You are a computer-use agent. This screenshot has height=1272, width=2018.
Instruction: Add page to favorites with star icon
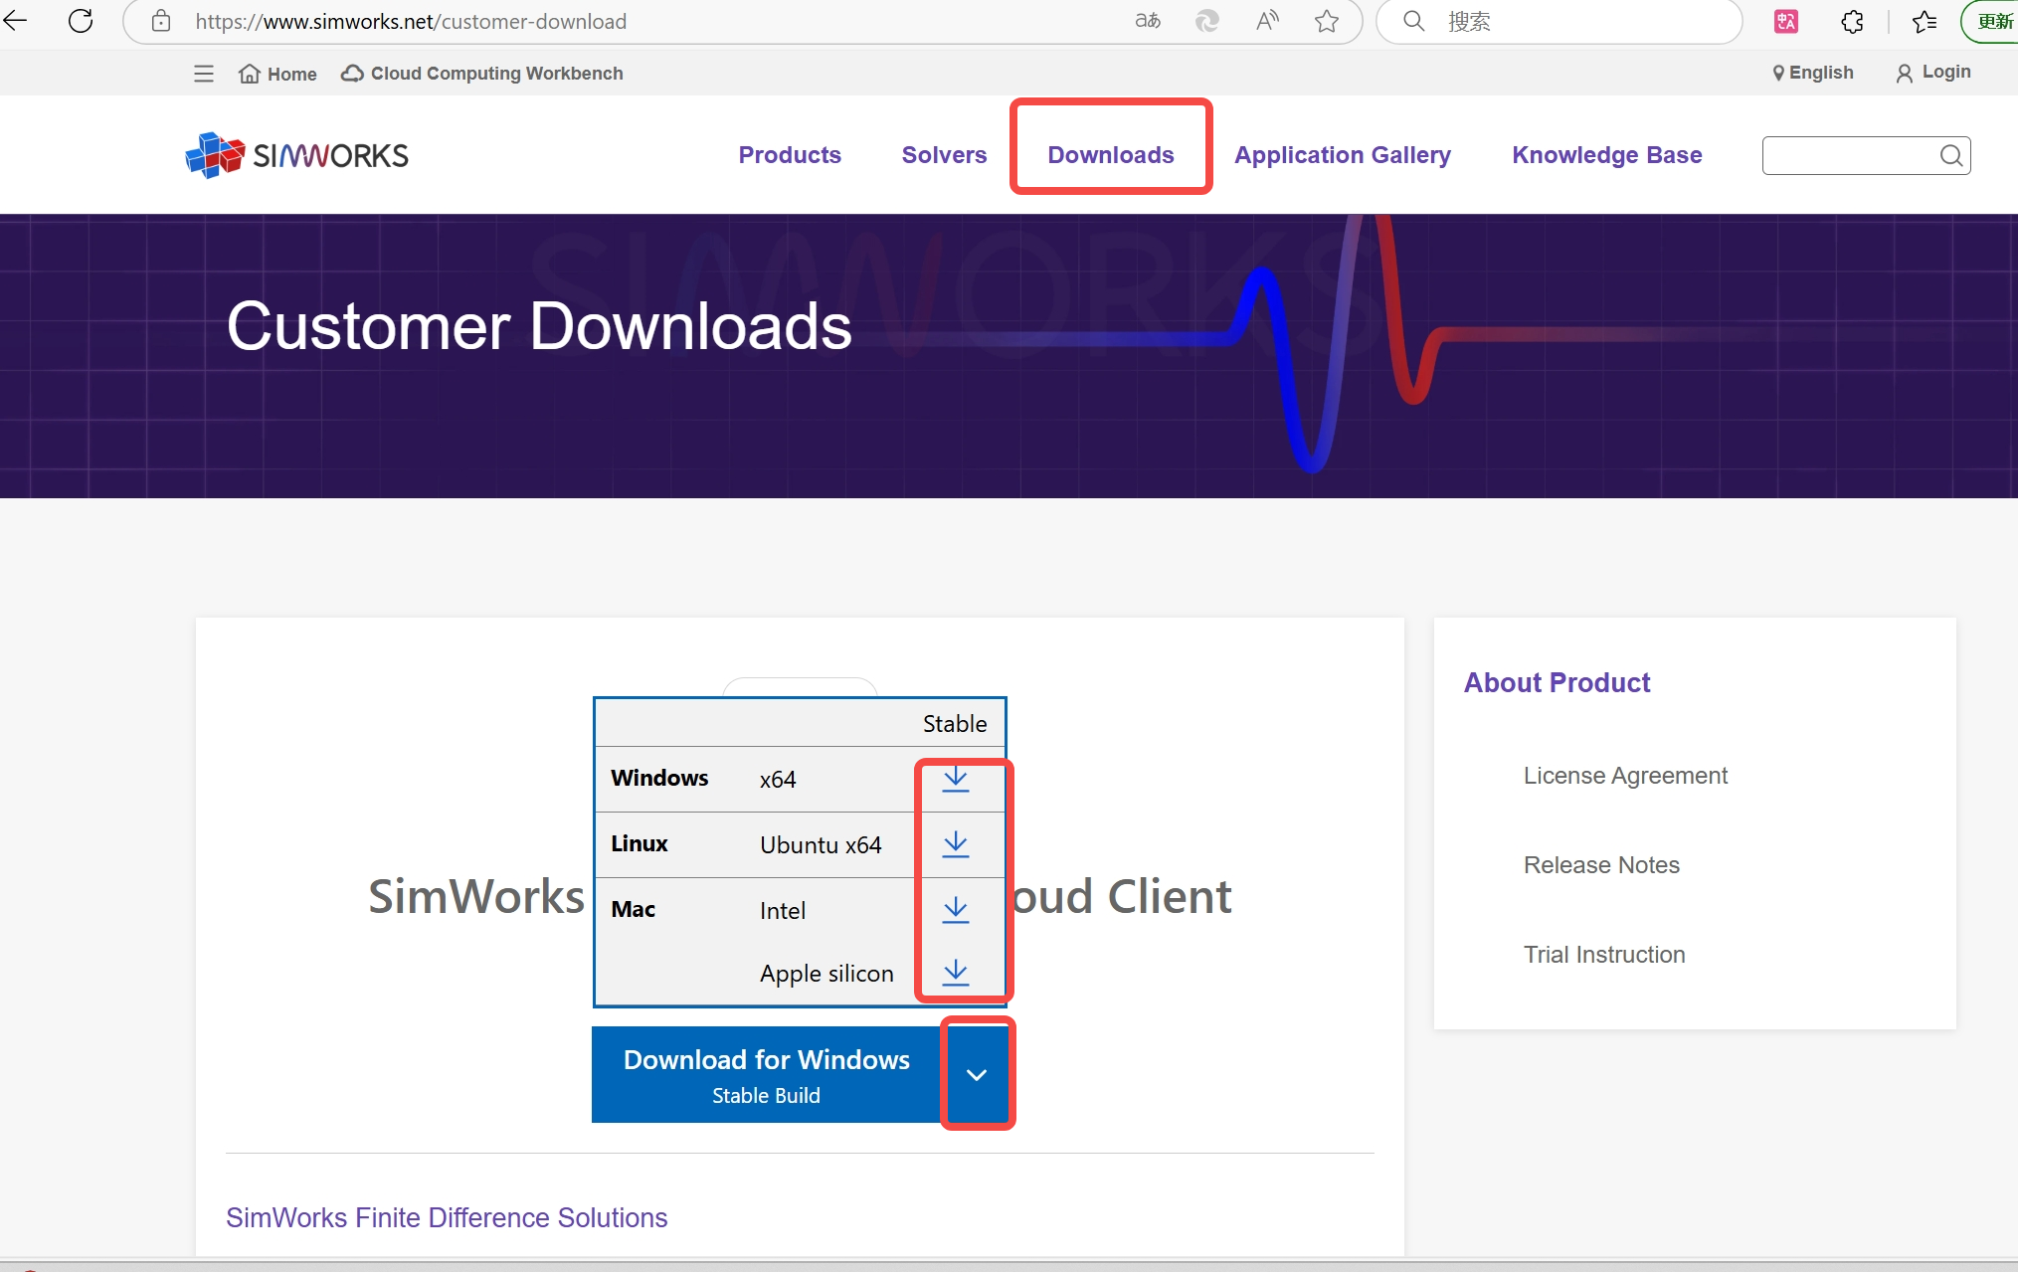coord(1327,21)
